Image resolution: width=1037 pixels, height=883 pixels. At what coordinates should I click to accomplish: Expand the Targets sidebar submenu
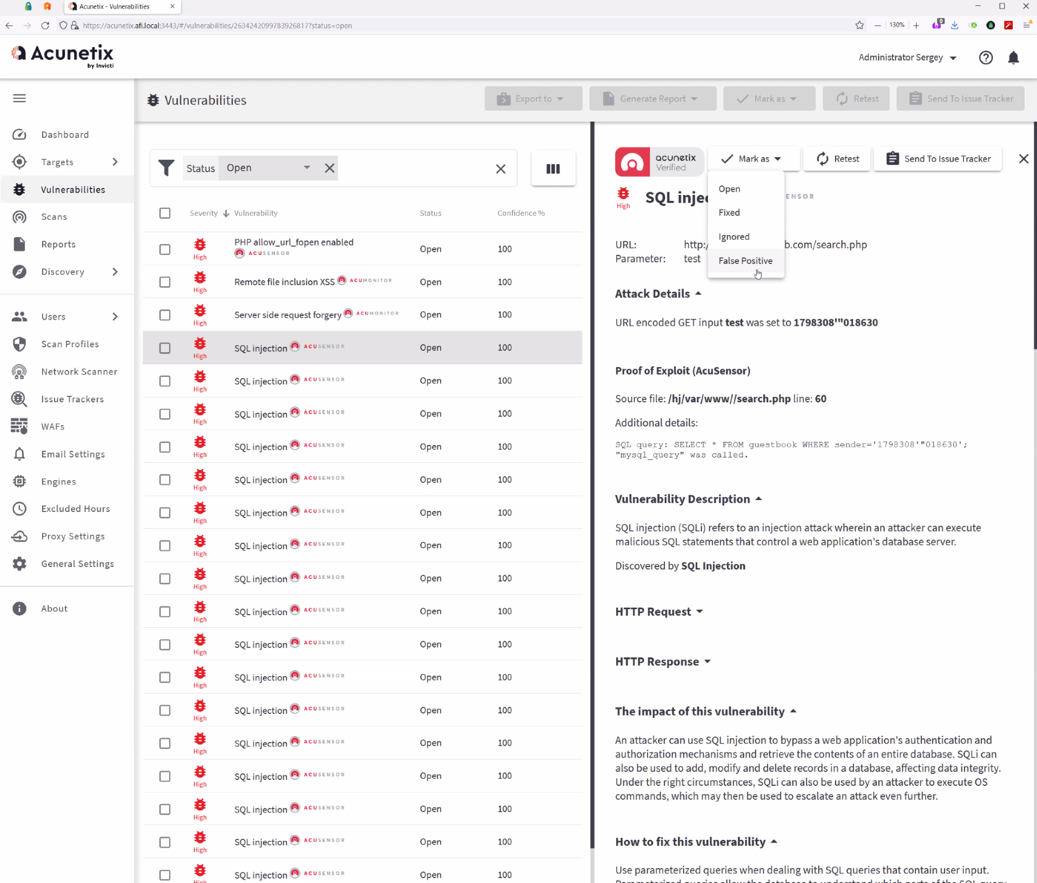[x=115, y=162]
